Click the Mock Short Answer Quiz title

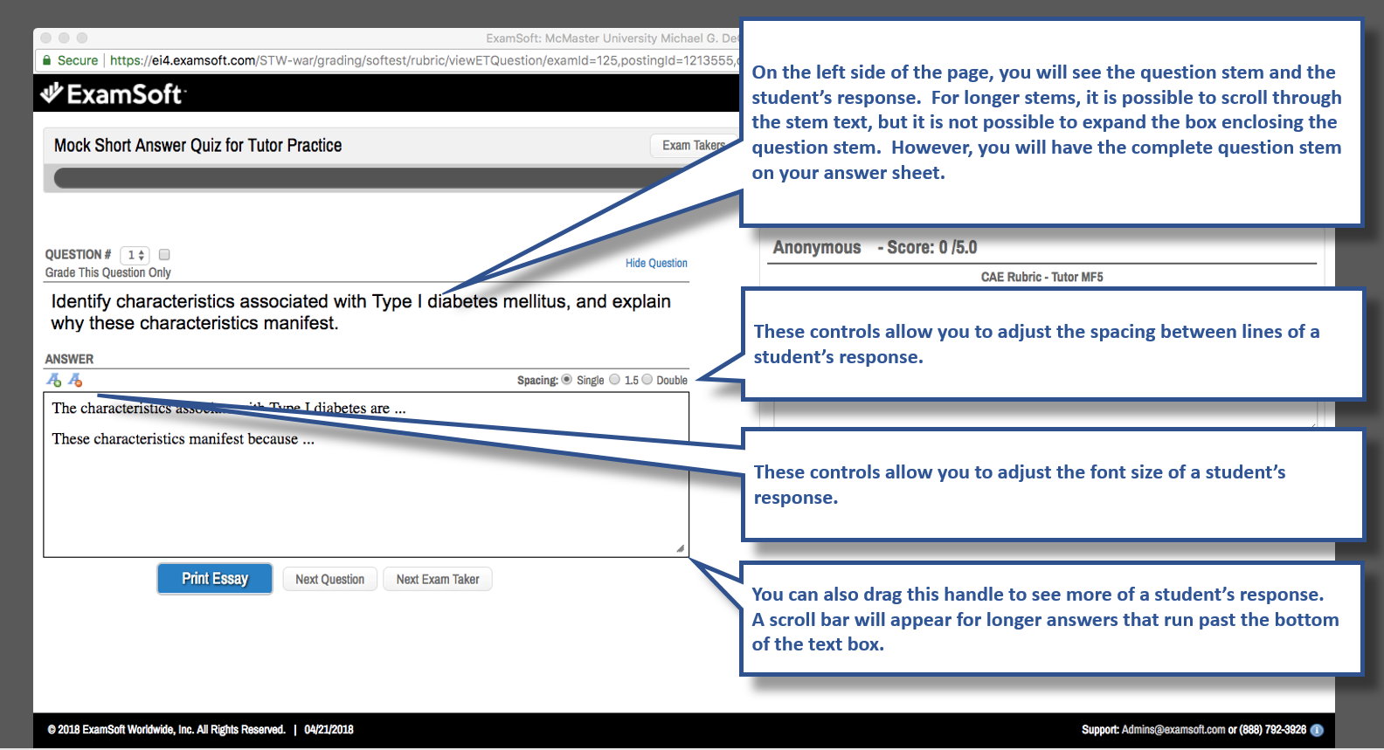198,145
